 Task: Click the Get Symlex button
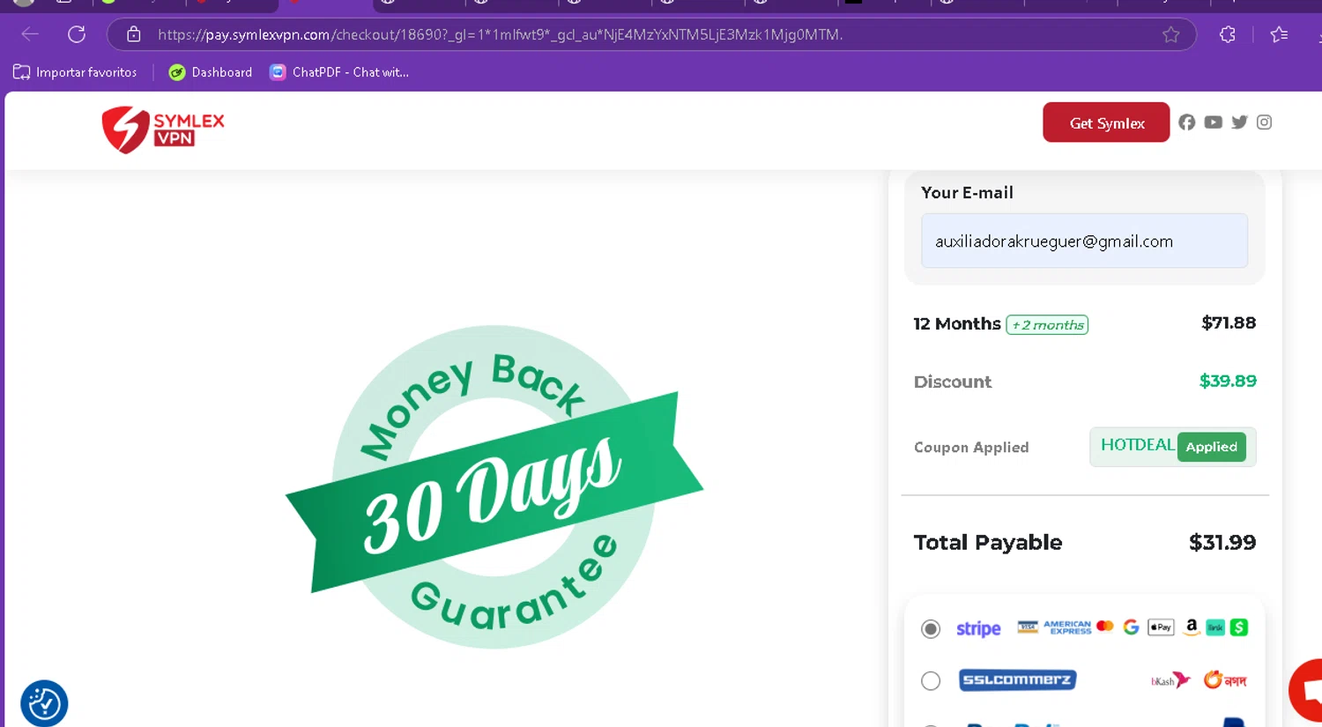pyautogui.click(x=1106, y=122)
